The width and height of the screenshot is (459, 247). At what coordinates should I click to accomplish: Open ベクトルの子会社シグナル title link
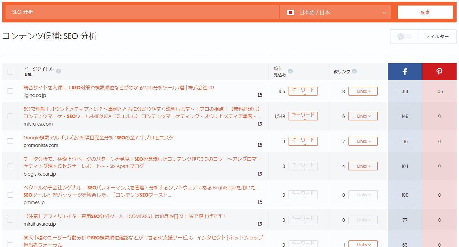click(139, 191)
